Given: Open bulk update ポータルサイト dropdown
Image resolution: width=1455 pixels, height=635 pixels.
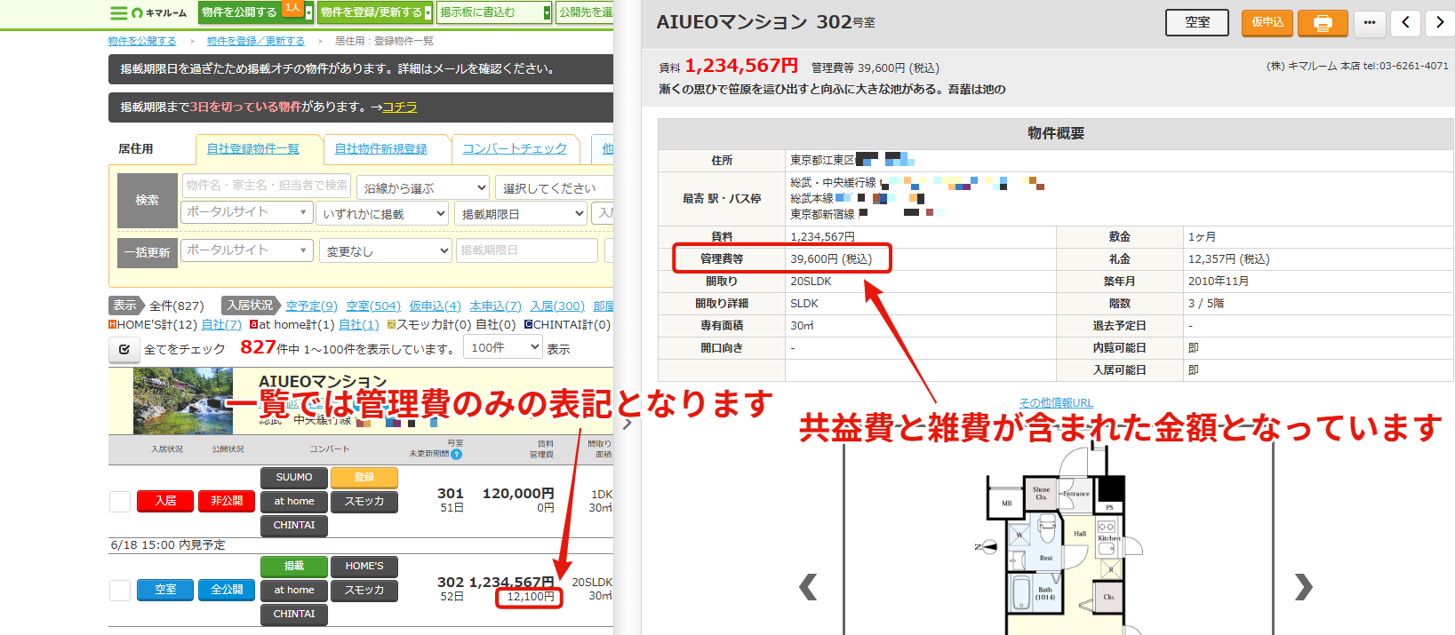Looking at the screenshot, I should pyautogui.click(x=246, y=250).
